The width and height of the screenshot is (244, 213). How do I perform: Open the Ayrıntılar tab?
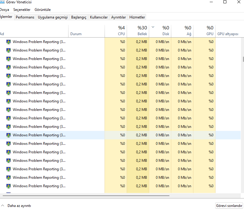(x=119, y=17)
